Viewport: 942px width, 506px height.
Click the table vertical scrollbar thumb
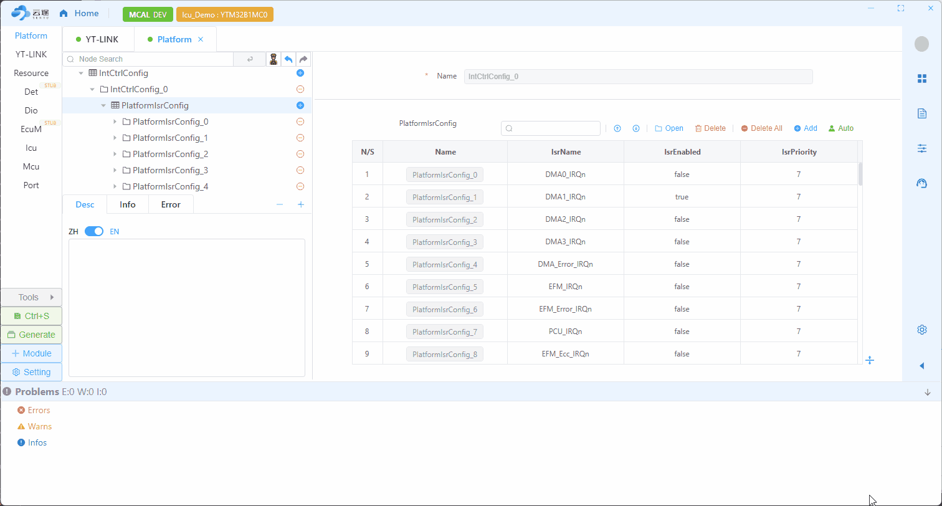[x=860, y=174]
